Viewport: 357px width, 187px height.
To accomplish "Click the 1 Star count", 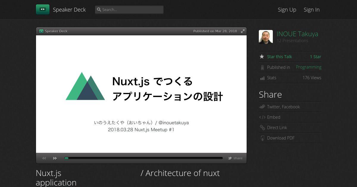I will coord(316,57).
